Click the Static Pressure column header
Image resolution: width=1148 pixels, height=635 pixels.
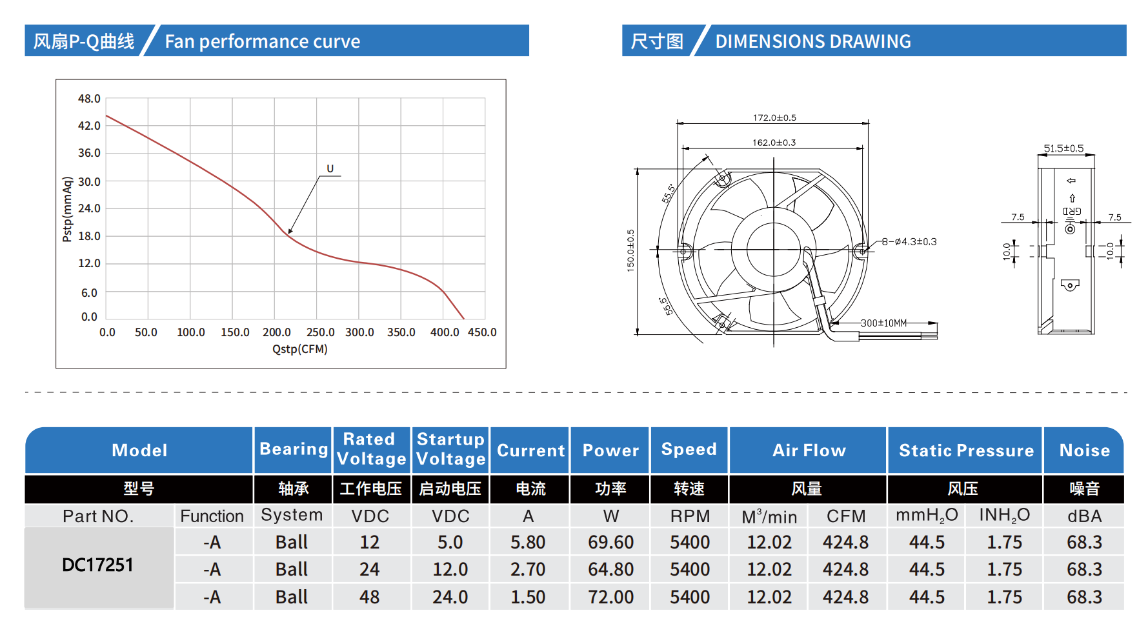[x=965, y=450]
